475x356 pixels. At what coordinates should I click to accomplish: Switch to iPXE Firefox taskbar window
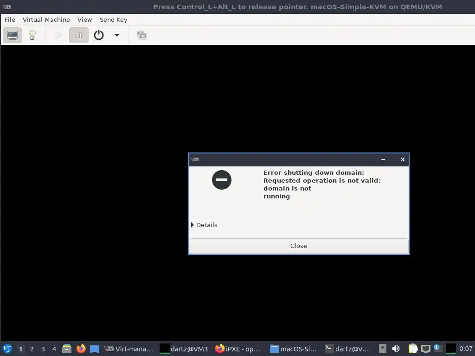(238, 349)
